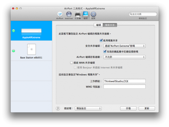Click the AppleAPExtreme name label
Viewport: 169px width, 127px height.
tap(31, 37)
